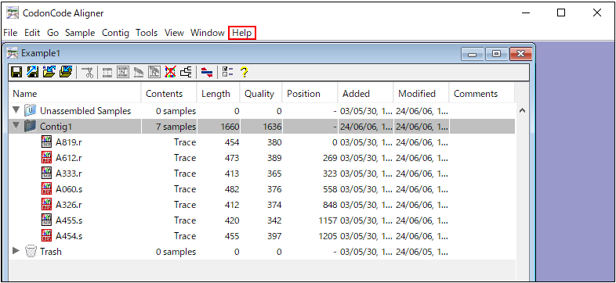Open the Help menu

click(242, 33)
